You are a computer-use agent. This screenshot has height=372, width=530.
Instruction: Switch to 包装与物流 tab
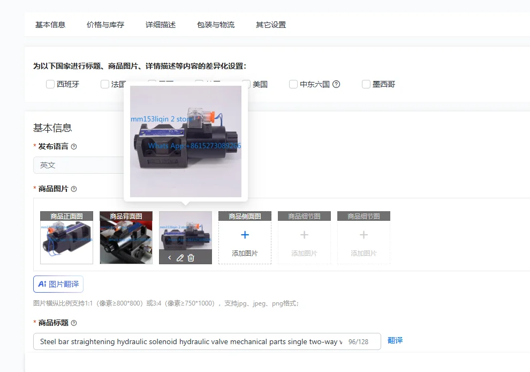pyautogui.click(x=216, y=25)
